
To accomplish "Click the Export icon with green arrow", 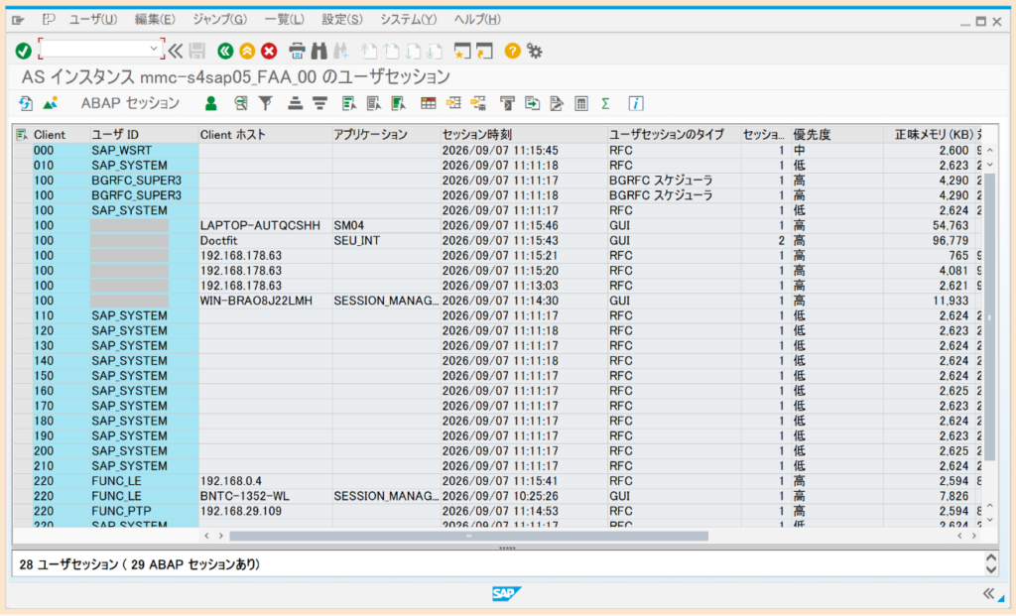I will point(532,103).
